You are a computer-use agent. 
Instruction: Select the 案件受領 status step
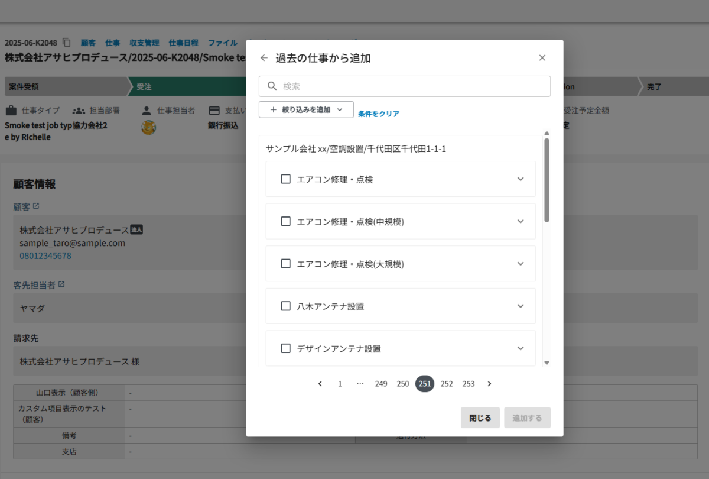66,86
